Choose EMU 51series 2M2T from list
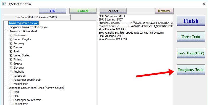 110,19
